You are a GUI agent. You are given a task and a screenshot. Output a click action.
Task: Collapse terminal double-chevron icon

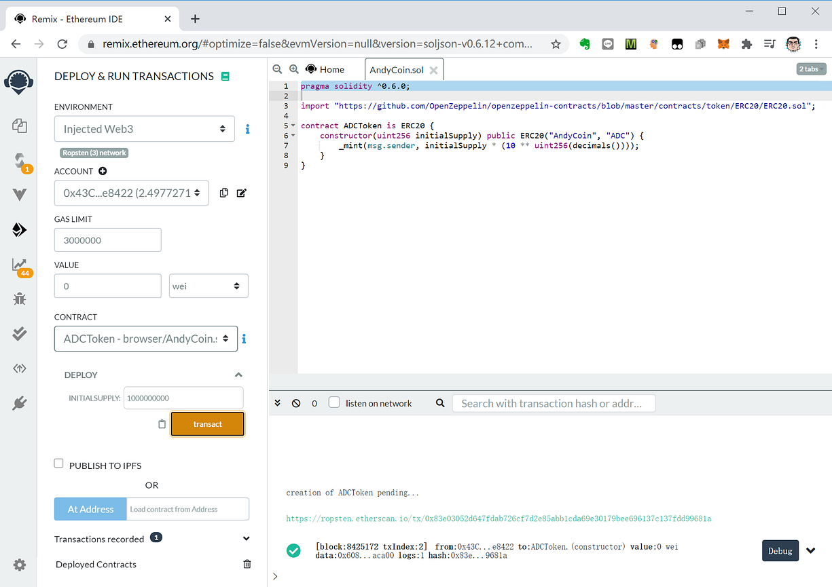point(277,403)
